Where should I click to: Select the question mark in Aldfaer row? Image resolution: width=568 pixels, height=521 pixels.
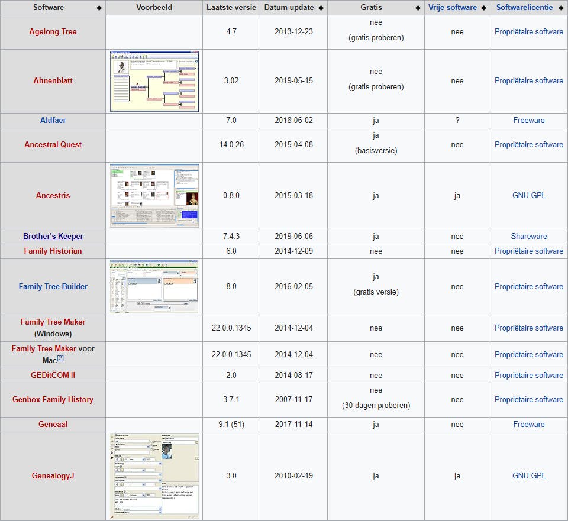(x=457, y=120)
